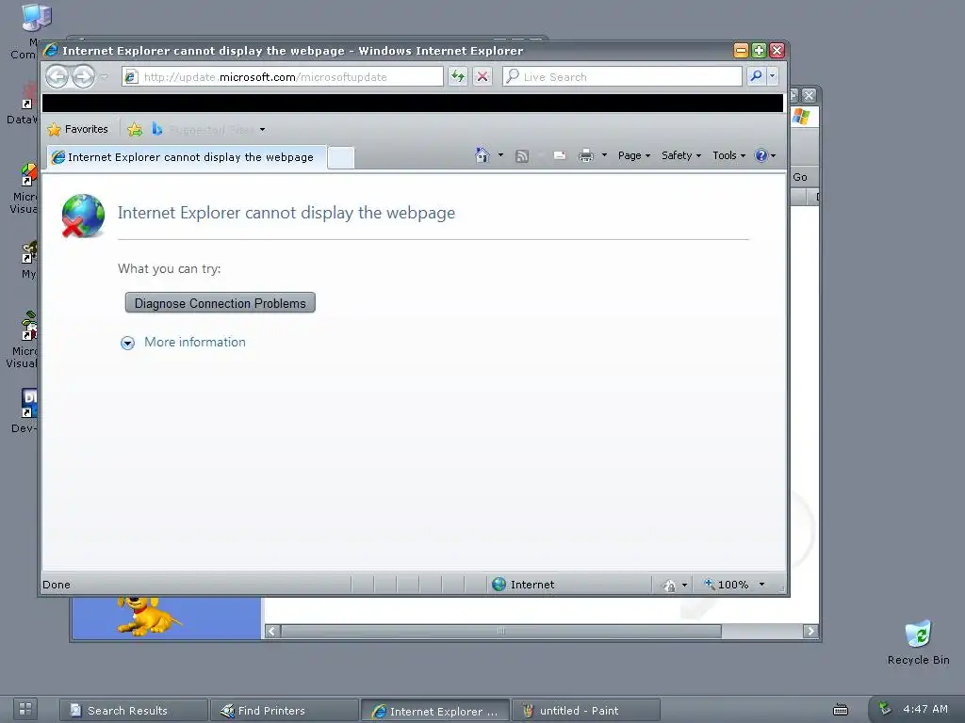Viewport: 965px width, 723px height.
Task: Open the Favorites center
Action: tap(78, 129)
